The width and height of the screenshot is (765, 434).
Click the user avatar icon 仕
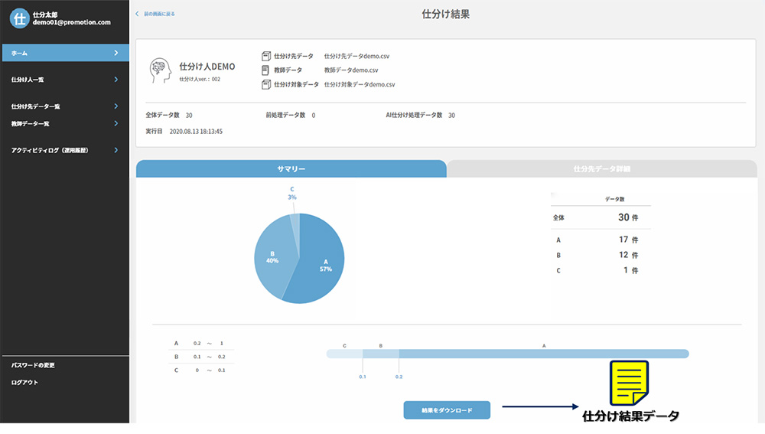pos(19,18)
